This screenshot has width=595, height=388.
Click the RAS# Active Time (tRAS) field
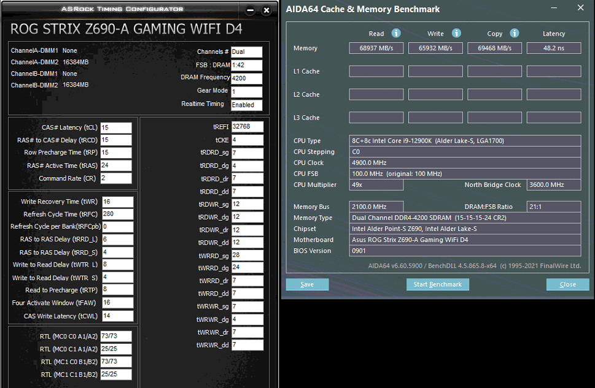[116, 165]
